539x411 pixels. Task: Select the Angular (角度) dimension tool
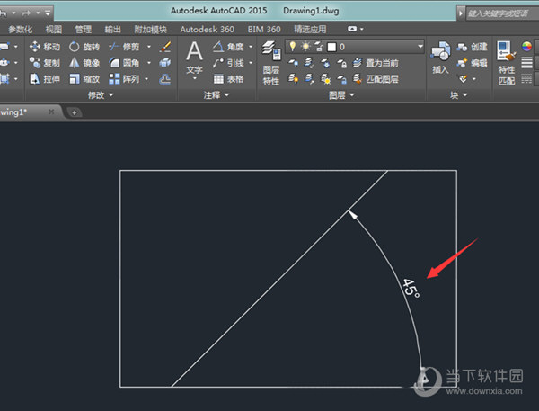(x=228, y=47)
